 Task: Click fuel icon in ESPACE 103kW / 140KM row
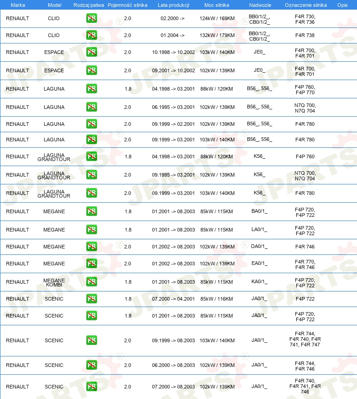(91, 52)
